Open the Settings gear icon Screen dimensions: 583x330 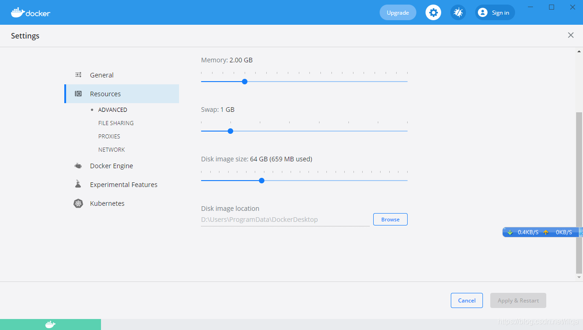pos(433,12)
